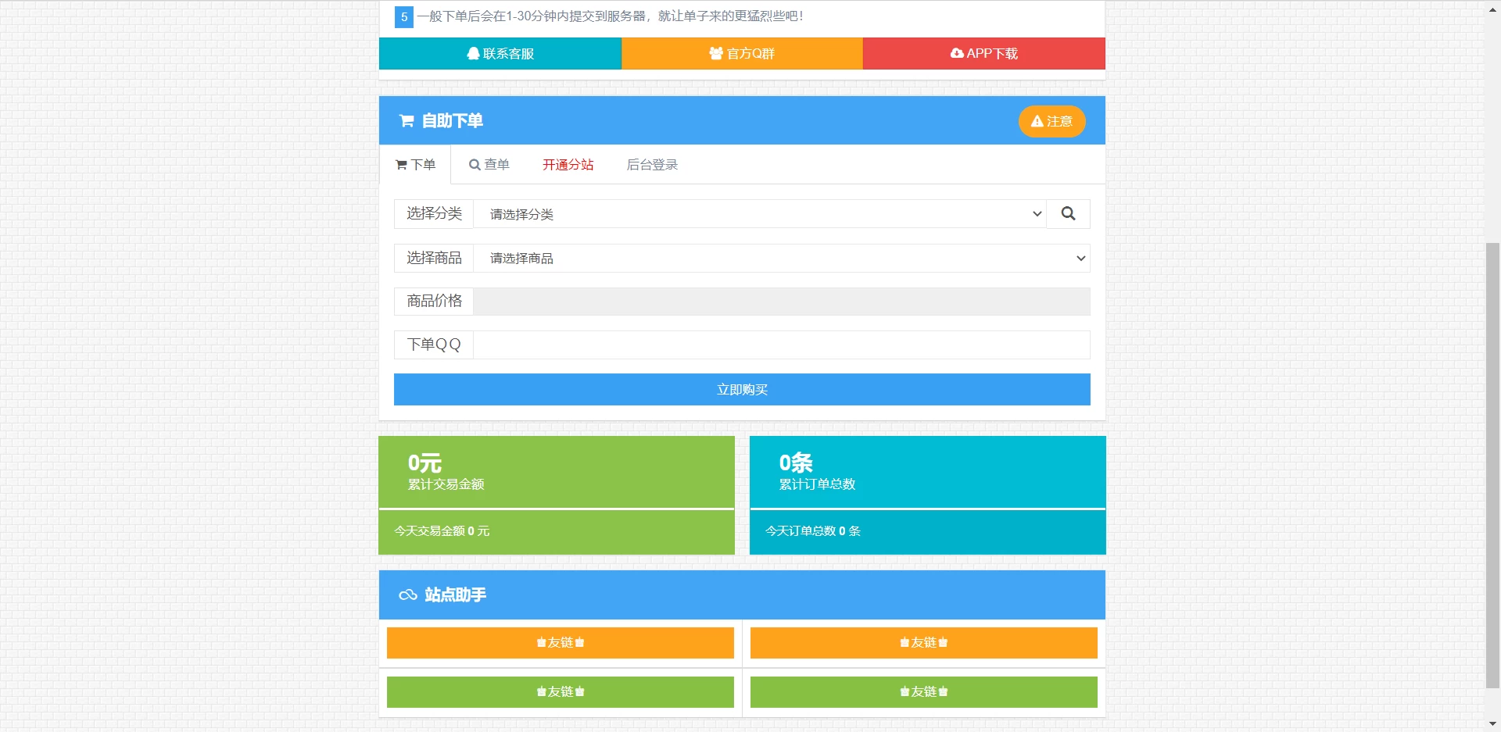Image resolution: width=1501 pixels, height=732 pixels.
Task: Expand the 请选择商品 product dropdown
Action: click(x=782, y=258)
